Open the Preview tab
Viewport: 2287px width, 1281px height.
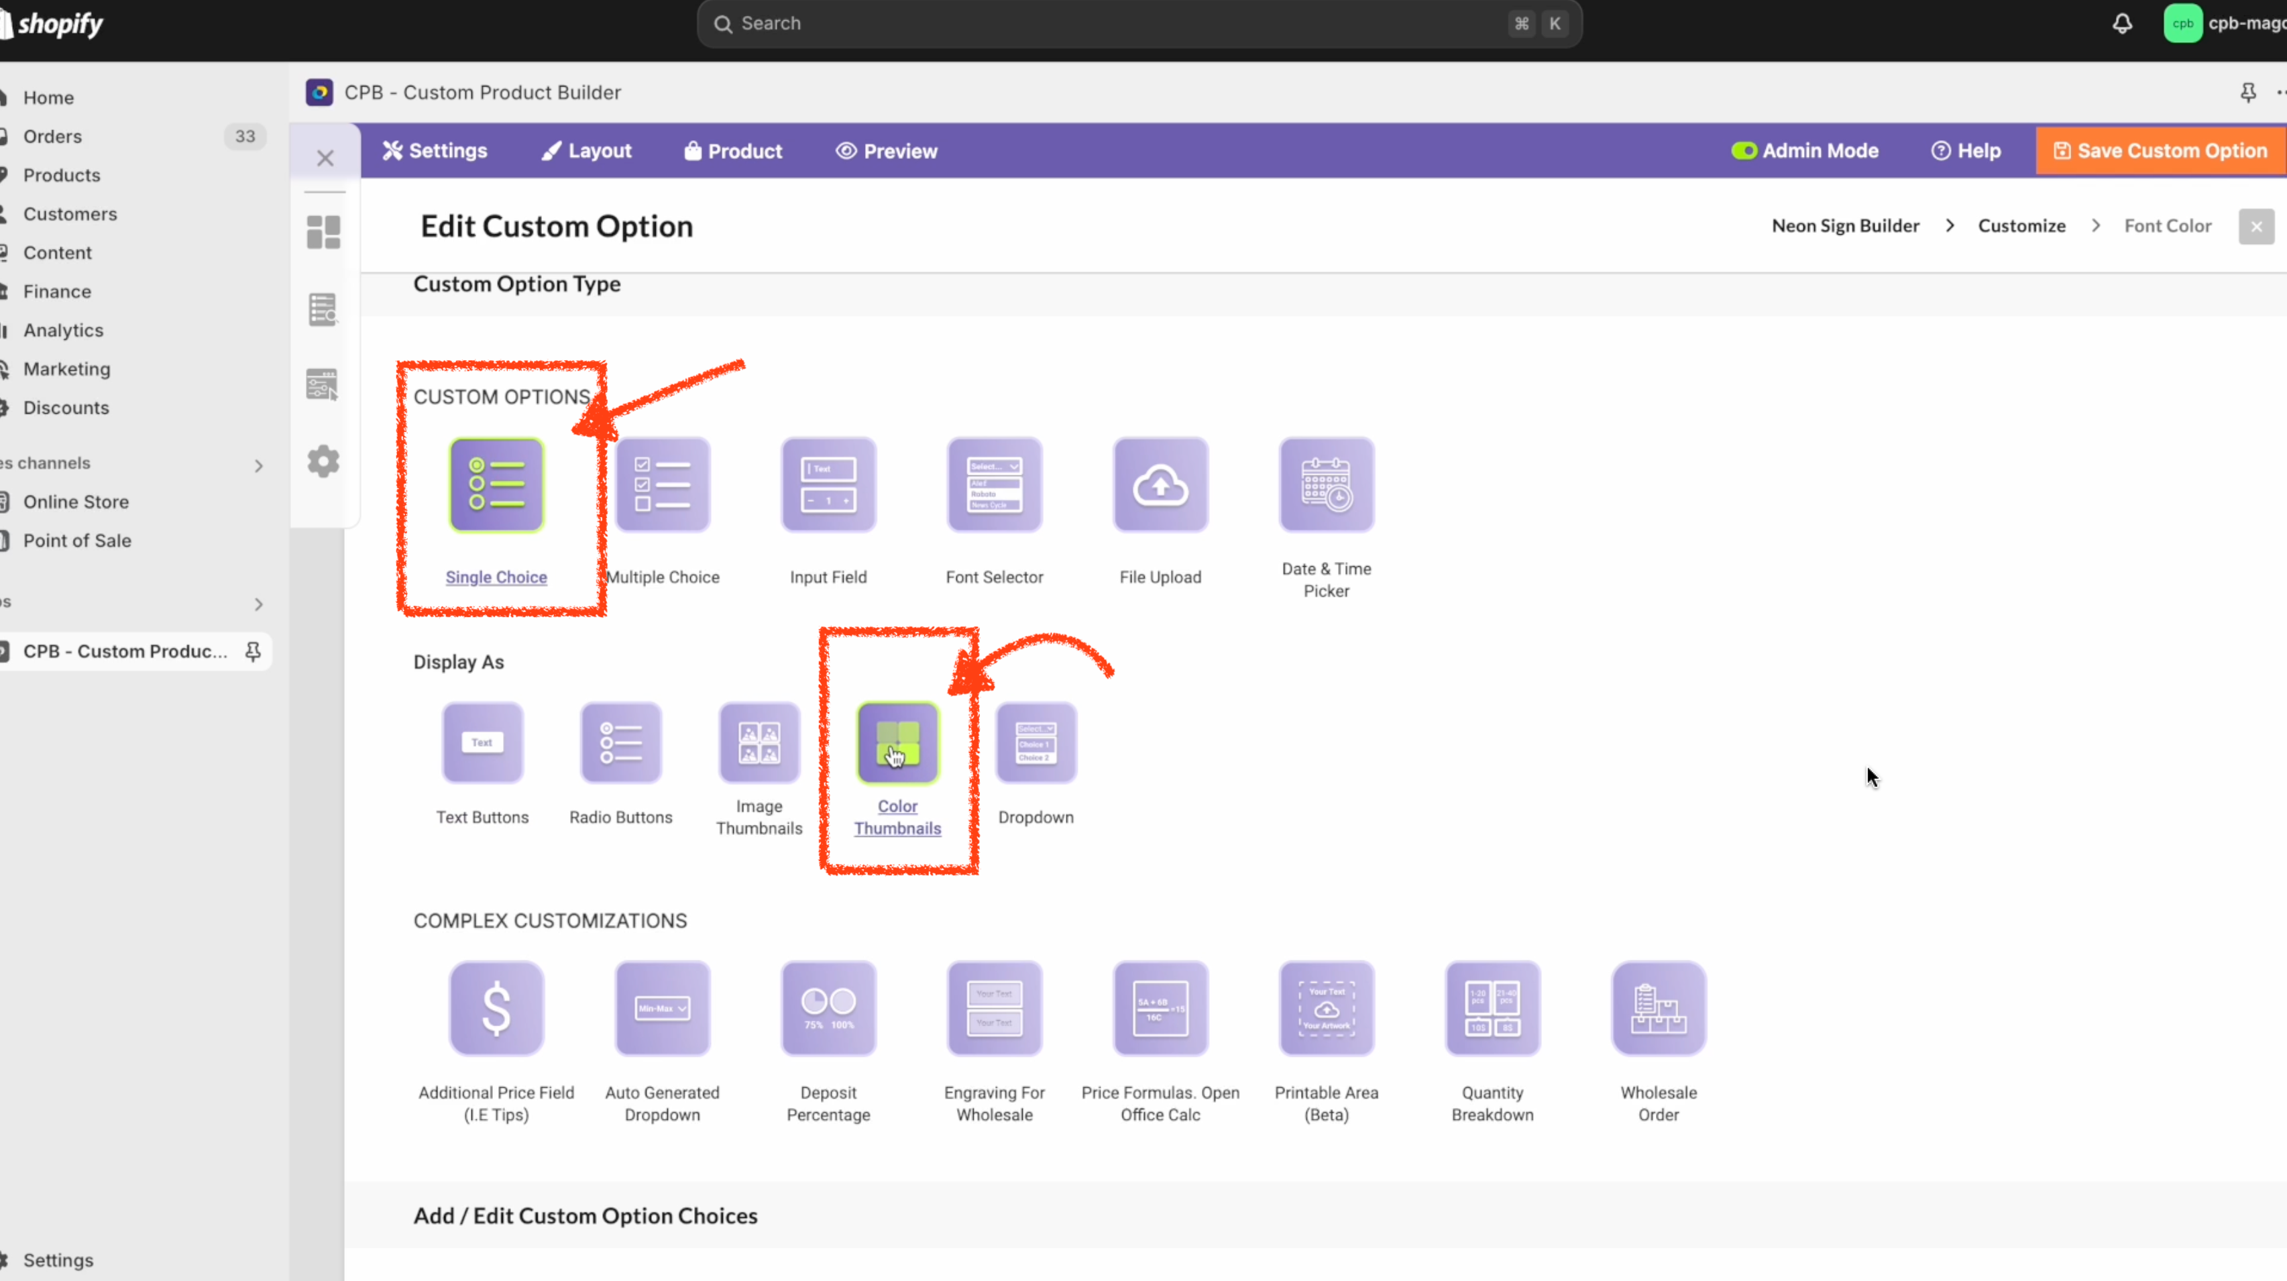coord(887,151)
